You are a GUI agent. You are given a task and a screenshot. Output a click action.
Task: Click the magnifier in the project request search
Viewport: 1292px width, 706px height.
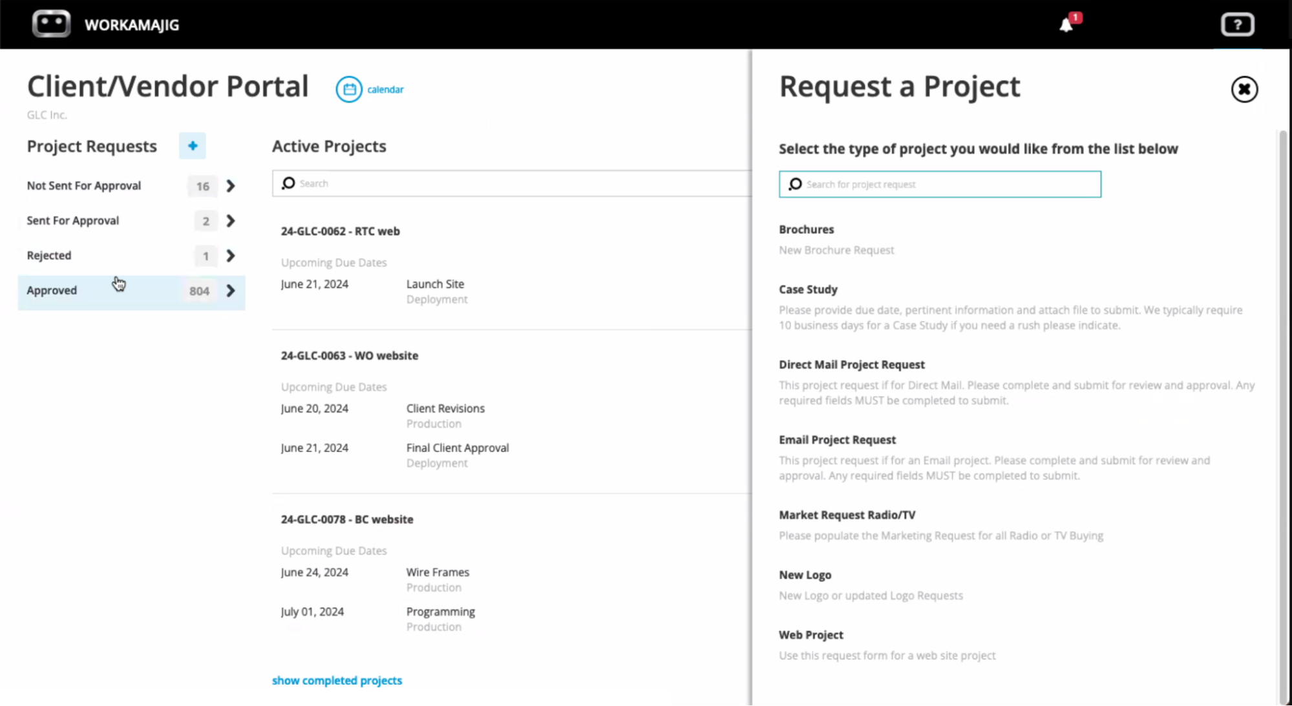point(794,184)
